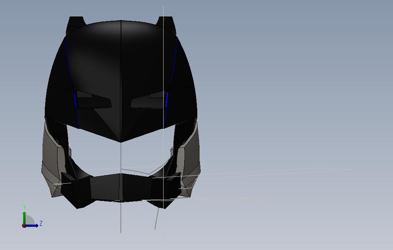Select the center chin guard plate
393x250 pixels.
(x=121, y=188)
